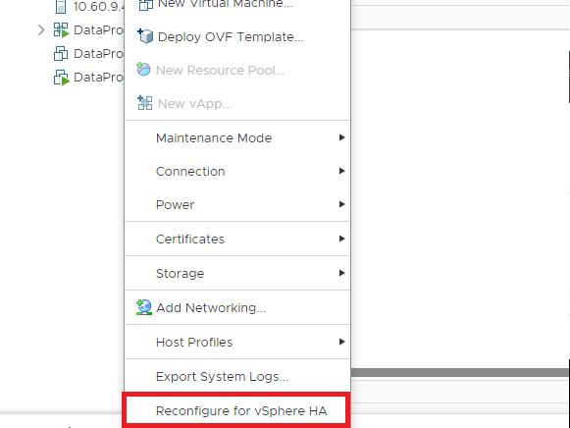570x428 pixels.
Task: Click the New Resource Pool icon
Action: (143, 69)
